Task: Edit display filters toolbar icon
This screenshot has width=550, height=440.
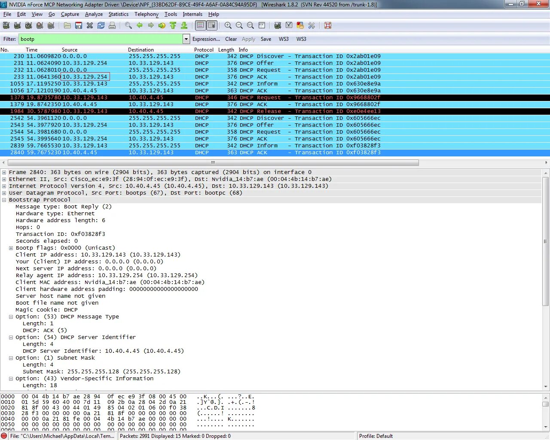Action: pos(289,25)
